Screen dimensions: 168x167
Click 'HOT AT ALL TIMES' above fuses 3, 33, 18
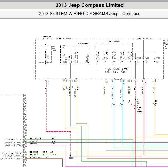click(143, 38)
